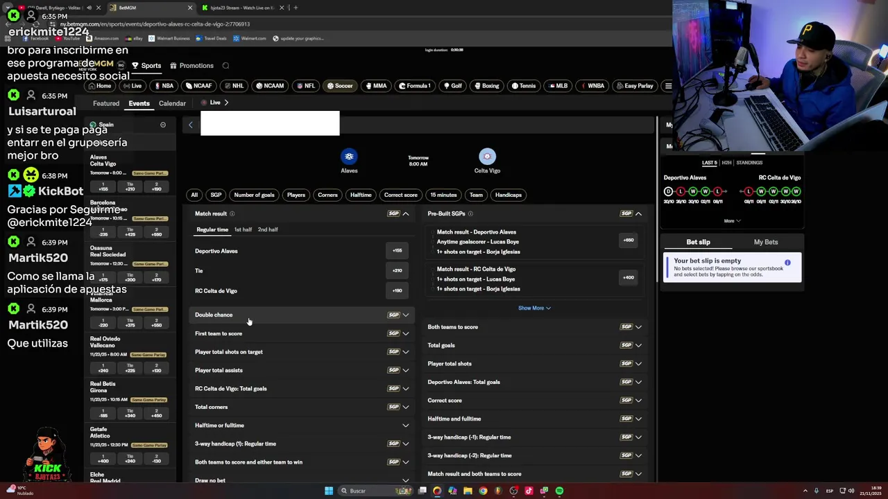Select the Boxing sport pill
Image resolution: width=888 pixels, height=499 pixels.
point(486,86)
